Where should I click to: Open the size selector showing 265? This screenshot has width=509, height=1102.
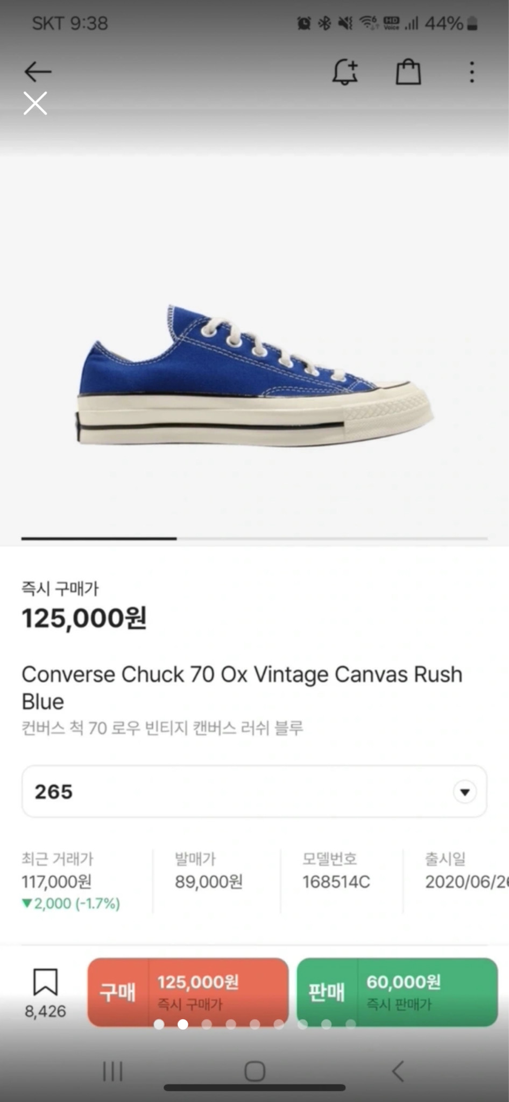click(x=254, y=792)
